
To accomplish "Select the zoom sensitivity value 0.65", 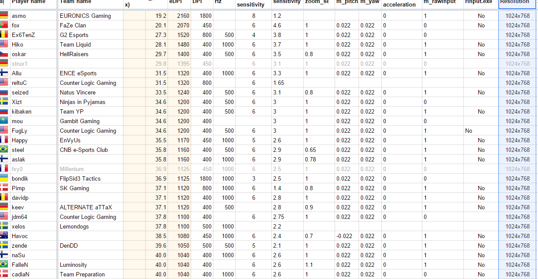I will click(x=311, y=150).
